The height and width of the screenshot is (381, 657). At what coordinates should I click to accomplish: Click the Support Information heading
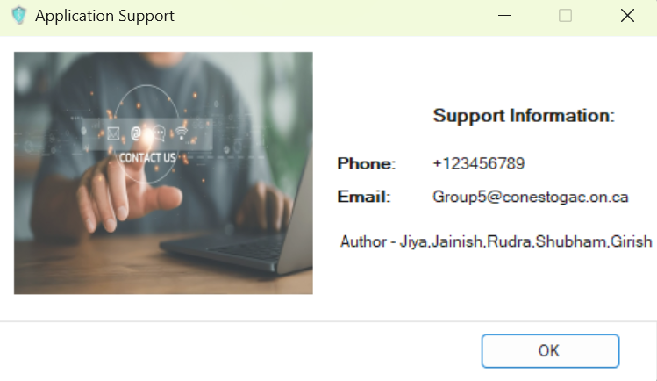(x=524, y=116)
